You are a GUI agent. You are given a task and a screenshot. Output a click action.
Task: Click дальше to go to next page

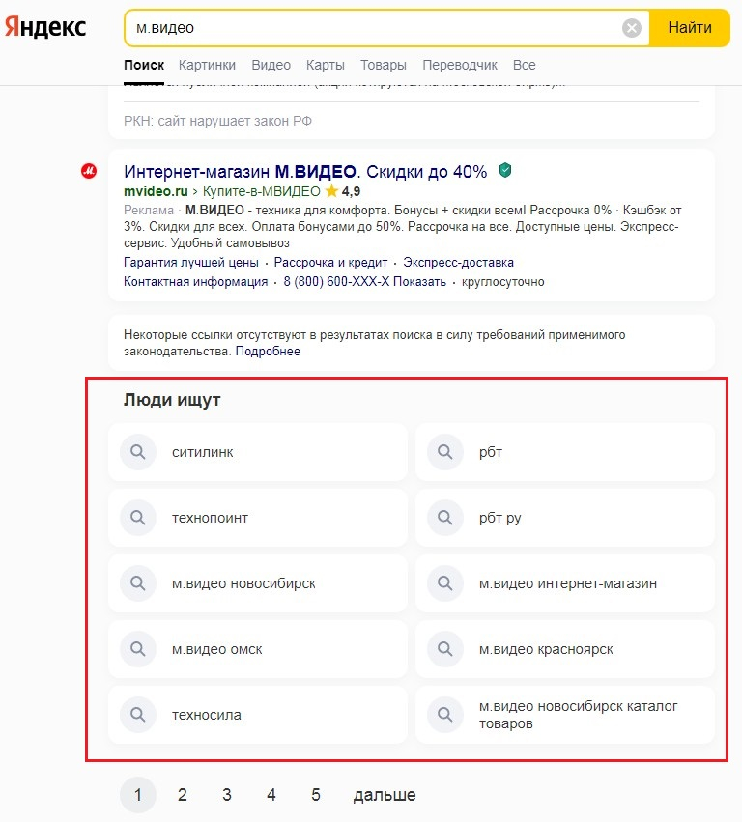click(x=385, y=795)
